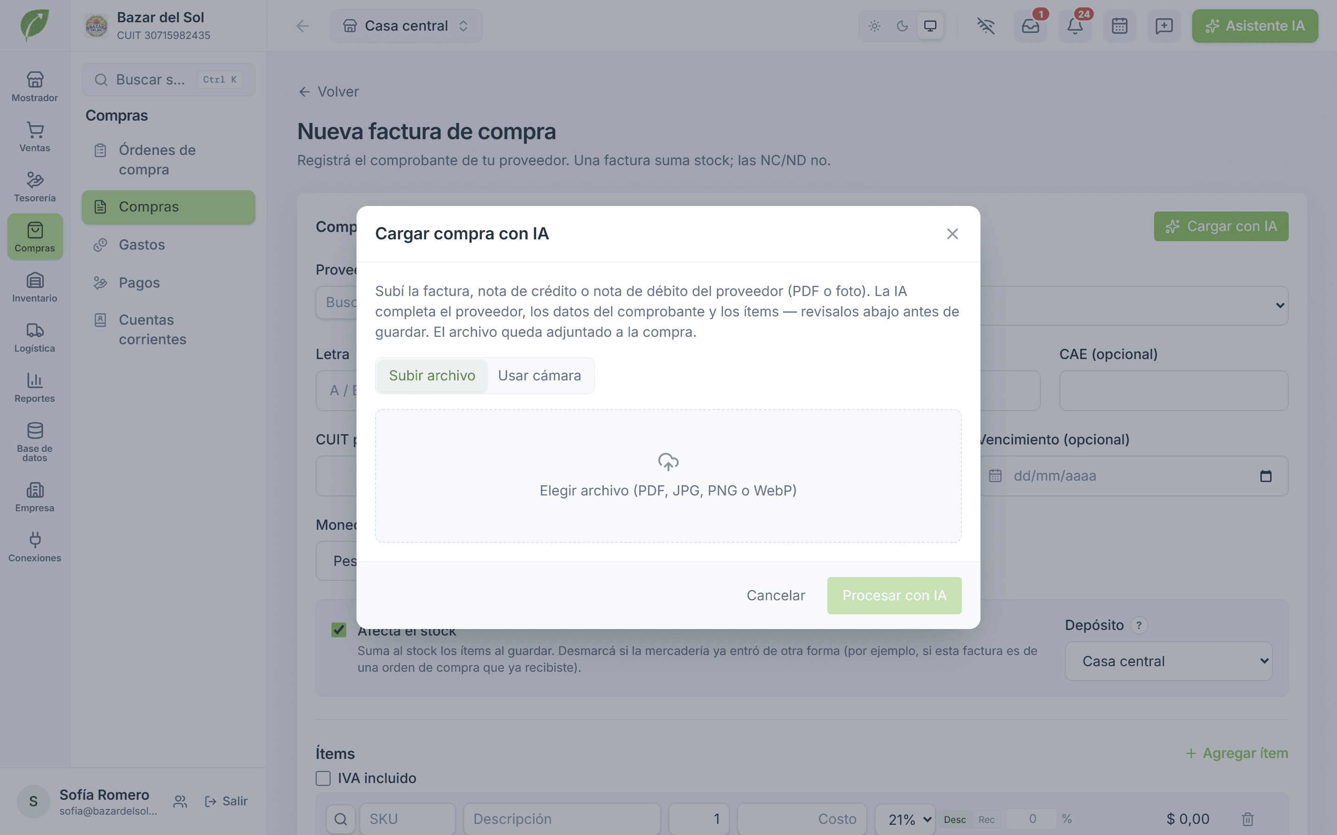This screenshot has width=1337, height=835.
Task: Select the Usar cámara tab
Action: [539, 376]
